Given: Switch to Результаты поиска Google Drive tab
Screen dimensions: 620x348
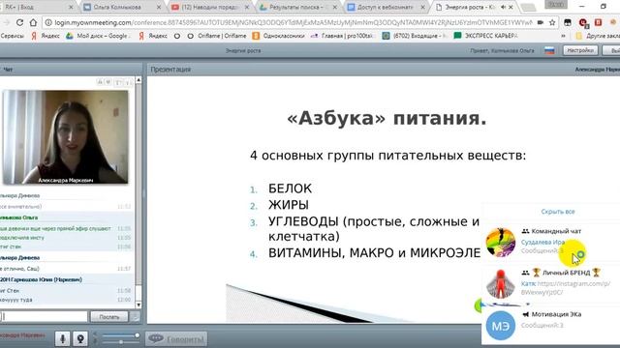Looking at the screenshot, I should (x=298, y=7).
